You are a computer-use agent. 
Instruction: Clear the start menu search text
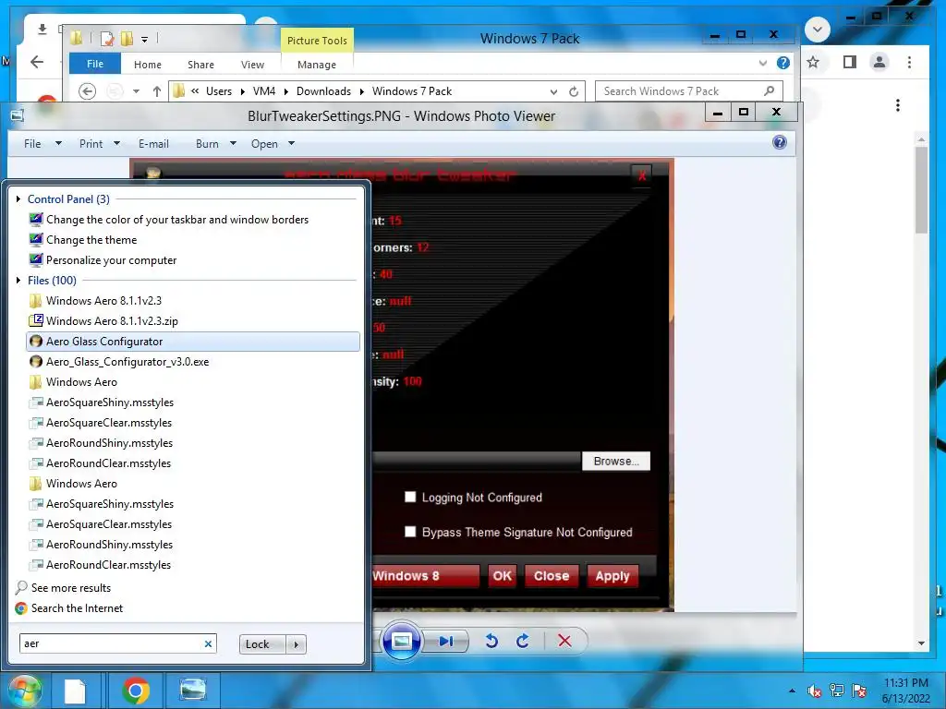(208, 643)
